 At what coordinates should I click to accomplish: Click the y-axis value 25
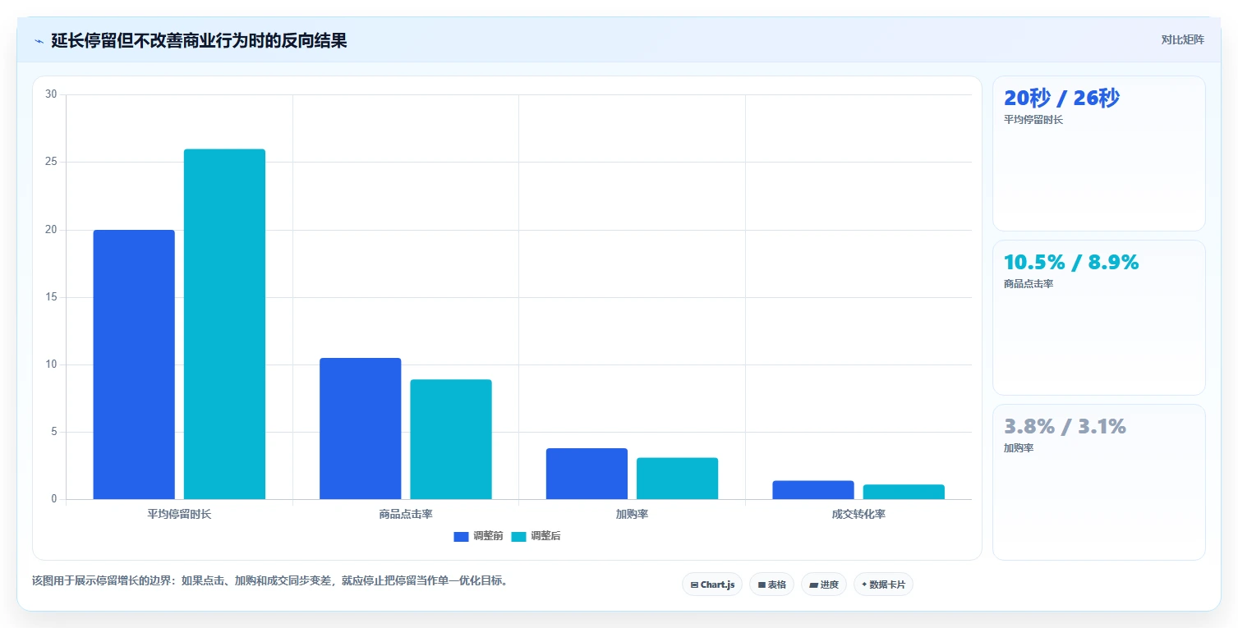coord(51,162)
